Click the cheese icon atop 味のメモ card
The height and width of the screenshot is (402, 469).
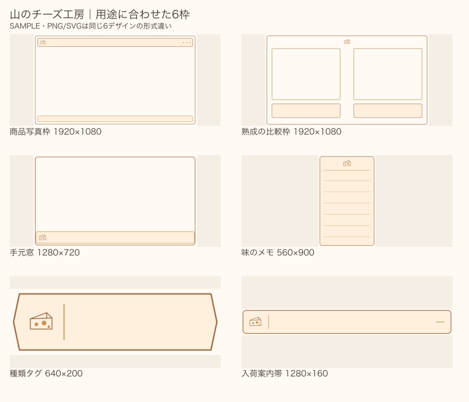tap(347, 163)
